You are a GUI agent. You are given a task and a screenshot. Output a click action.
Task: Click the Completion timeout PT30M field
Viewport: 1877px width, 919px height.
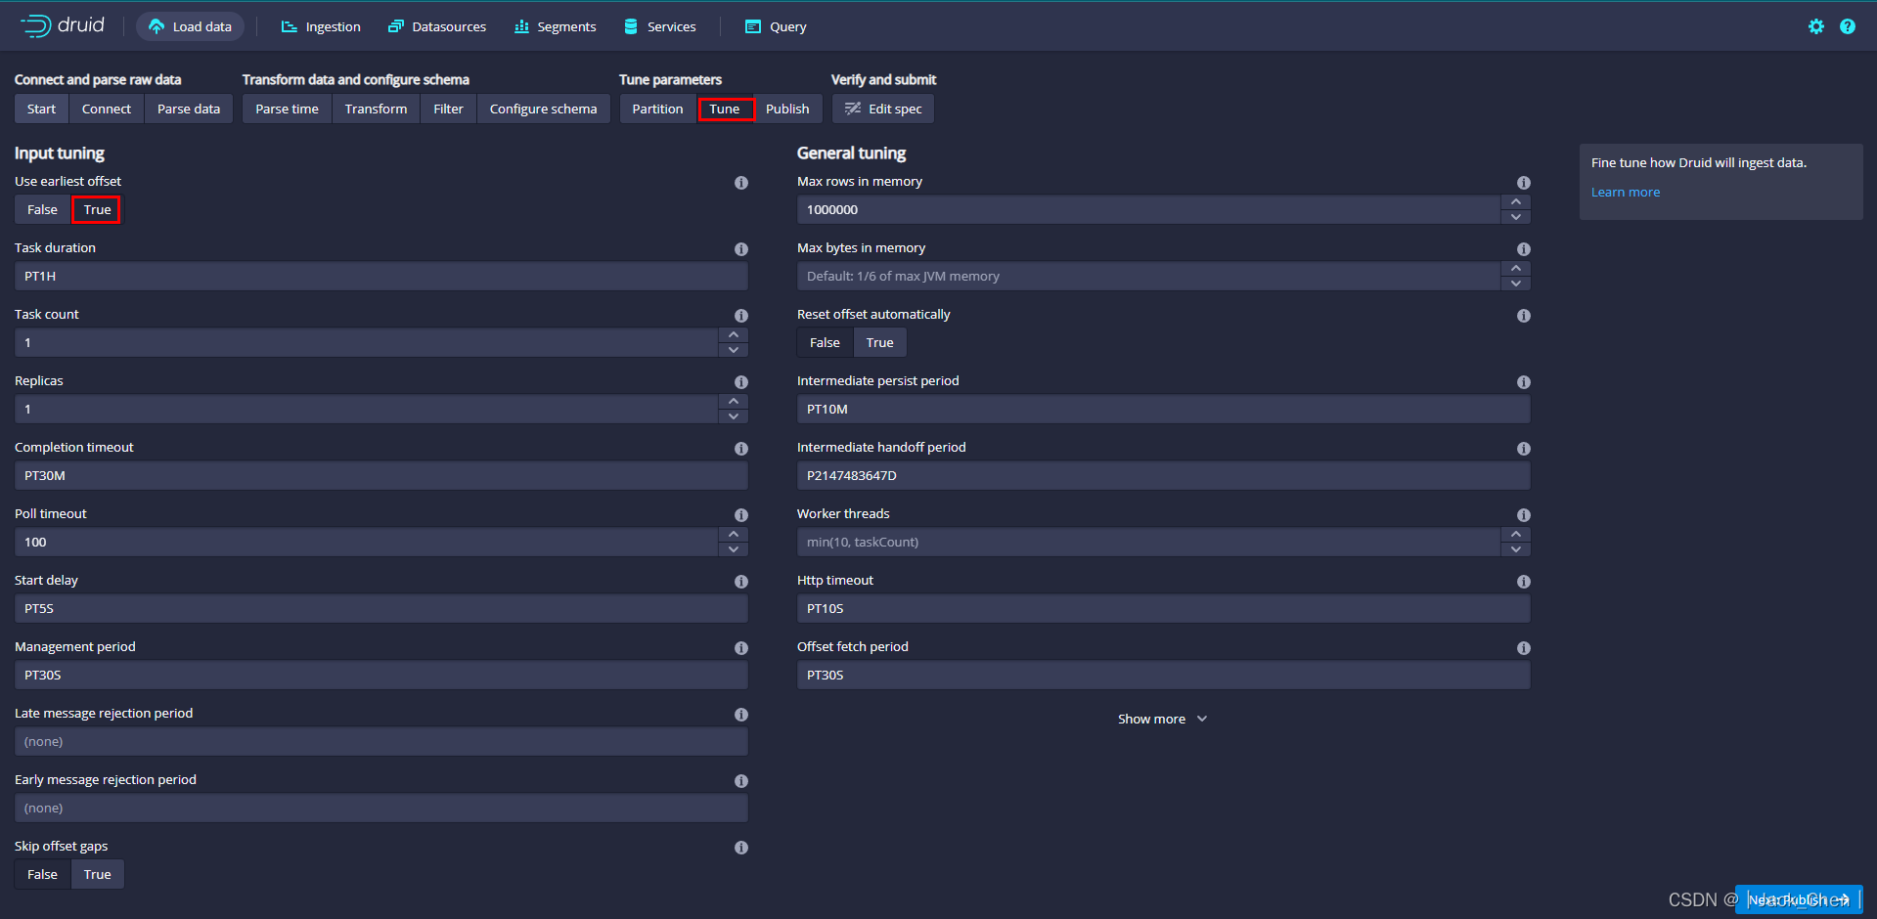click(381, 475)
